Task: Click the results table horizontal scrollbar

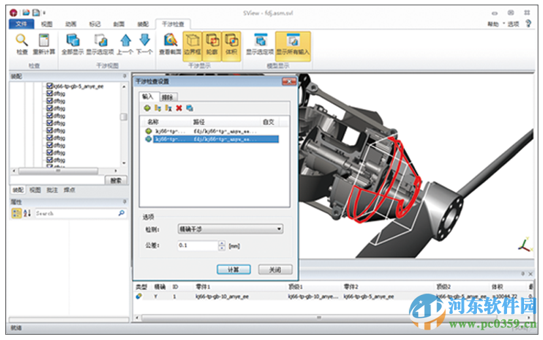Action: (x=319, y=317)
